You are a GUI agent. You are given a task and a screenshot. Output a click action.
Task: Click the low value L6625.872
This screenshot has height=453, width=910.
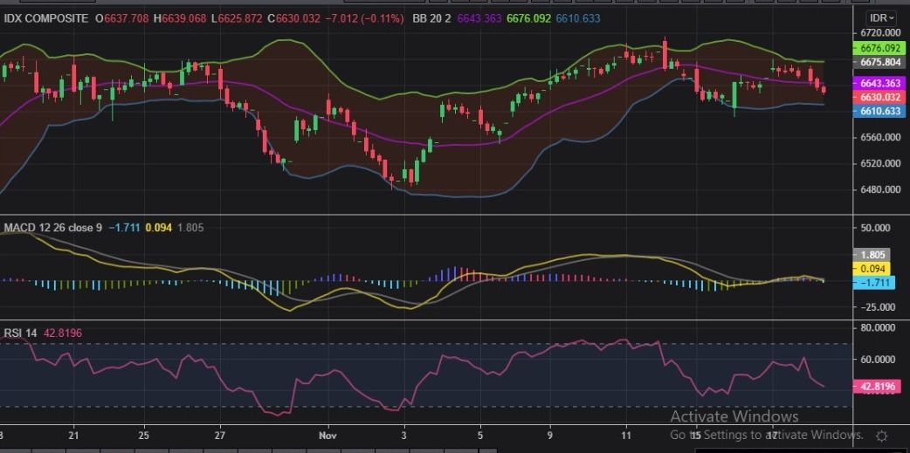pyautogui.click(x=237, y=18)
